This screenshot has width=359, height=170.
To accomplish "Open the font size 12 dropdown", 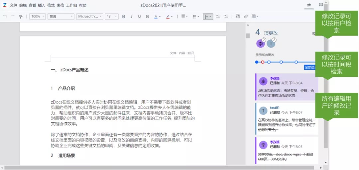I will [x=111, y=17].
